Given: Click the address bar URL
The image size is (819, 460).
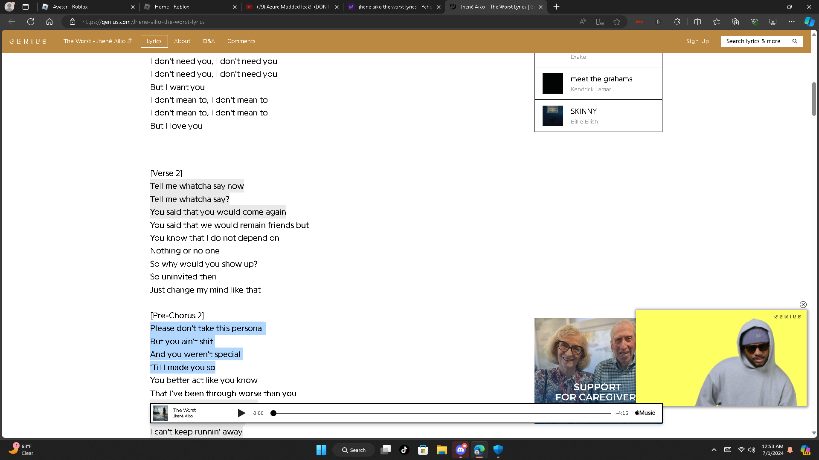Looking at the screenshot, I should (x=143, y=22).
